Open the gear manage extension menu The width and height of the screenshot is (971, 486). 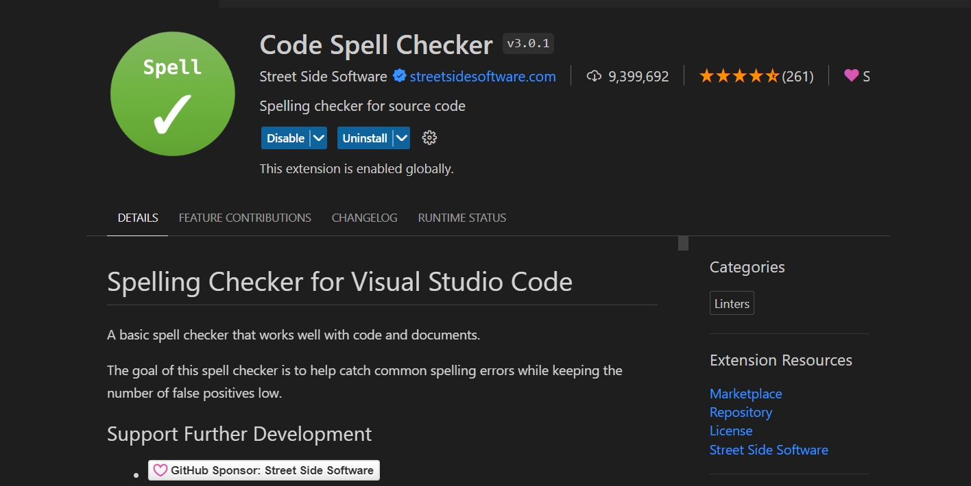click(429, 138)
